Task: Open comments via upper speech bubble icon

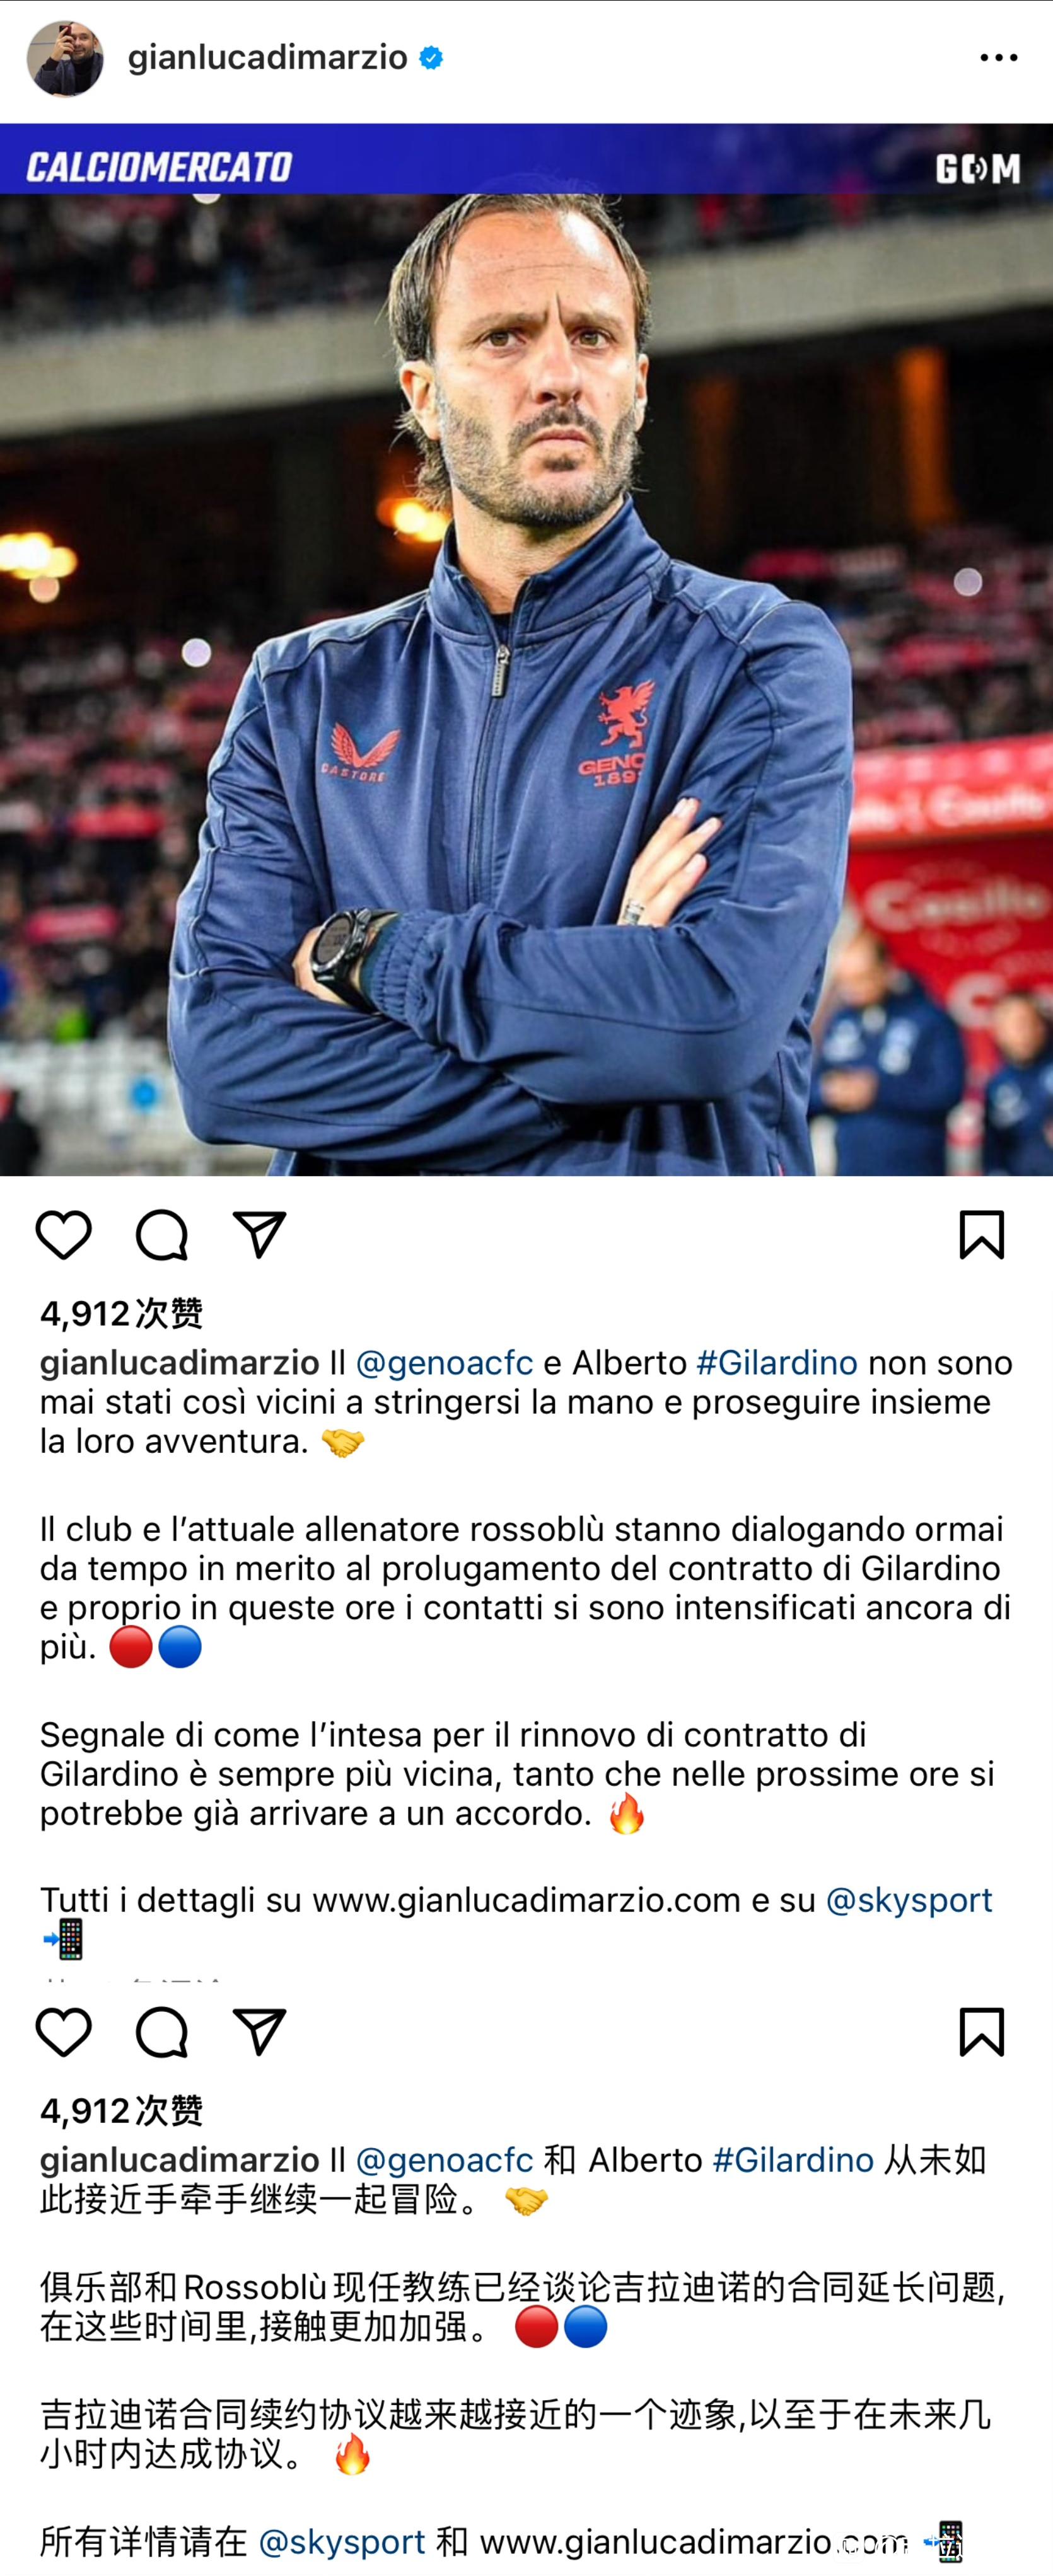Action: coord(162,1235)
